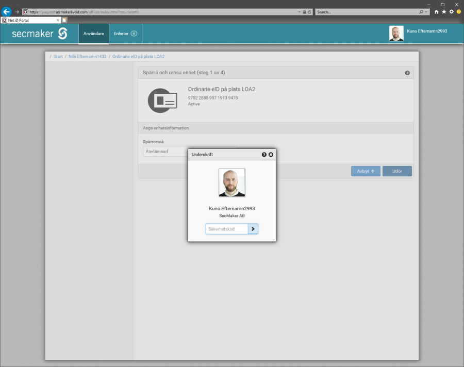Click the secmaker logo
This screenshot has width=464, height=367.
[x=40, y=34]
